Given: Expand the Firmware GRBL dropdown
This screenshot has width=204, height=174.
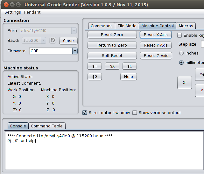Looking at the screenshot, I should (75, 51).
